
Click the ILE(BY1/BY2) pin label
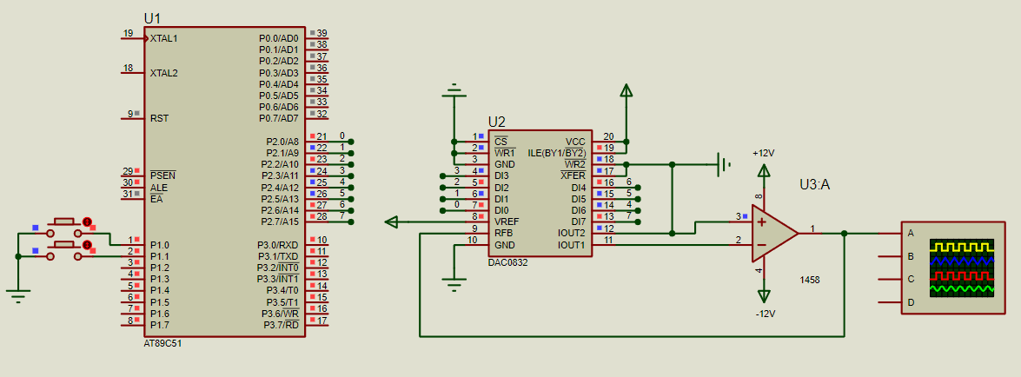[557, 153]
